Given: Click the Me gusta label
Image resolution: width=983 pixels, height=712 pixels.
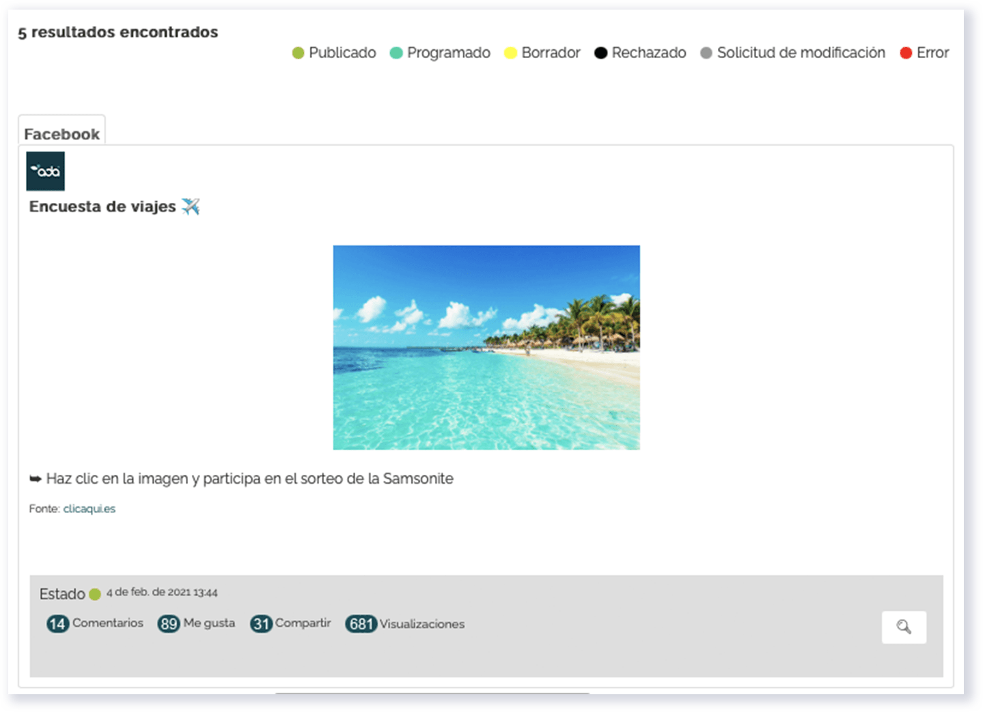Looking at the screenshot, I should click(209, 623).
